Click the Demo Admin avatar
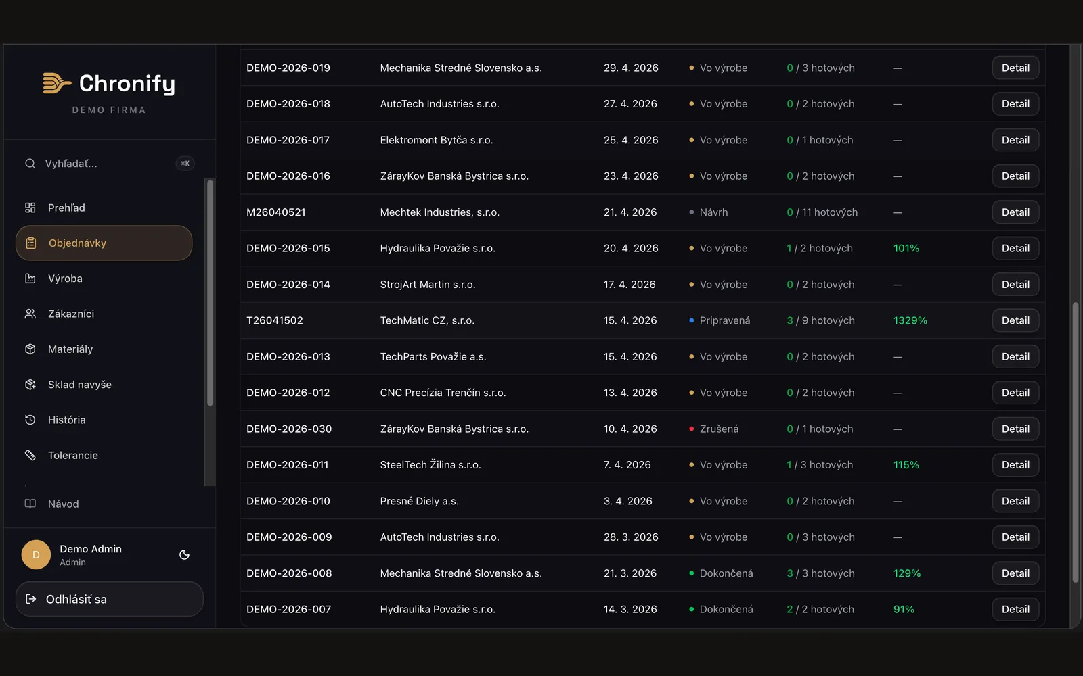The width and height of the screenshot is (1083, 676). pyautogui.click(x=36, y=555)
